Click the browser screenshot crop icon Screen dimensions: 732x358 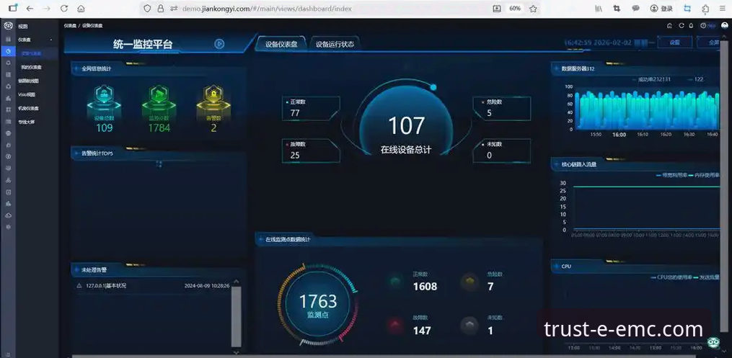point(616,9)
